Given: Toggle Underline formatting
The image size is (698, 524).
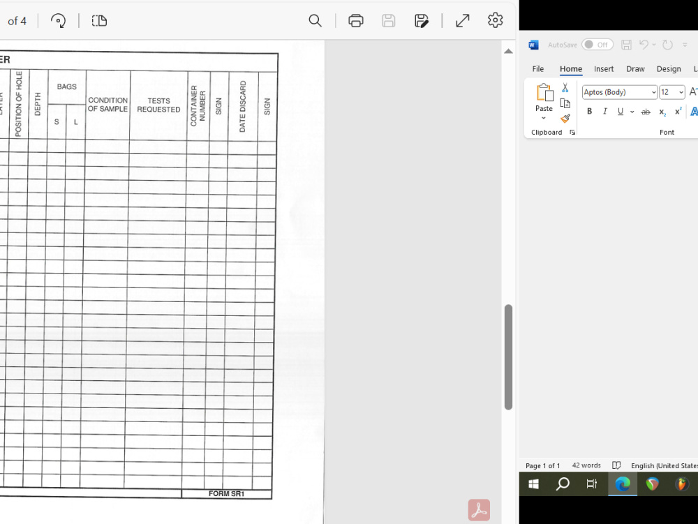Looking at the screenshot, I should tap(620, 112).
